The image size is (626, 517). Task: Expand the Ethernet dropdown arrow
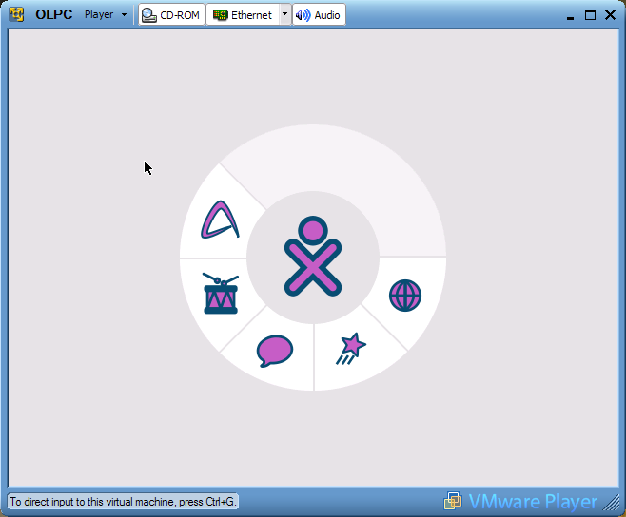285,14
